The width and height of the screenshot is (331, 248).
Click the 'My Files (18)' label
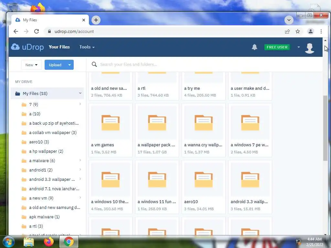[x=35, y=93]
